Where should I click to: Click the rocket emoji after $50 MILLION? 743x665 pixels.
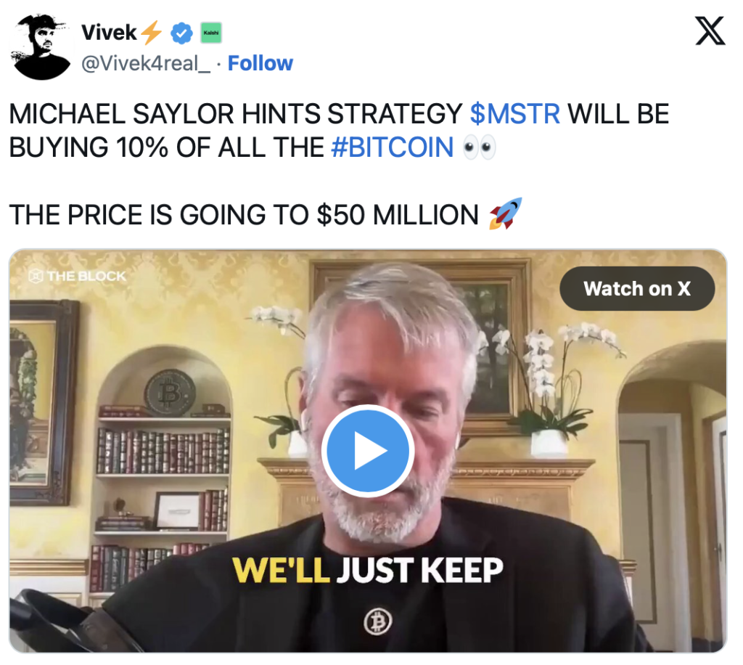(x=506, y=213)
